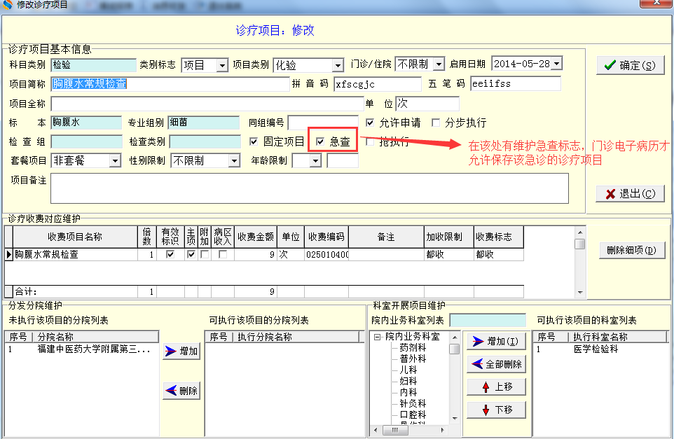Image resolution: width=674 pixels, height=439 pixels.
Task: Click the 院内业务科室列表 search field
Action: tap(488, 320)
